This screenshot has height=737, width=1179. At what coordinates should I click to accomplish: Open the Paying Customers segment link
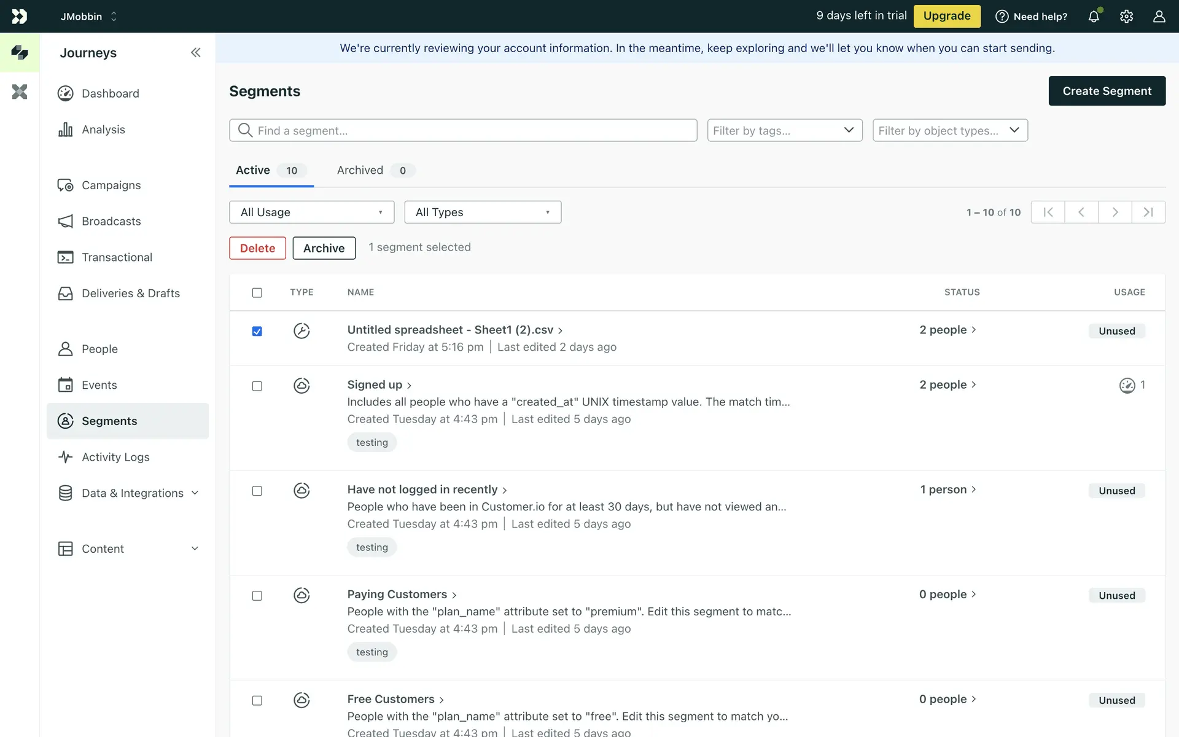(397, 595)
